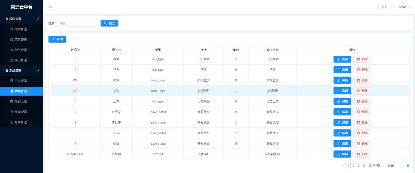The width and height of the screenshot is (415, 173).
Task: Collapse the 系统管理 menu group
Action: [21, 71]
